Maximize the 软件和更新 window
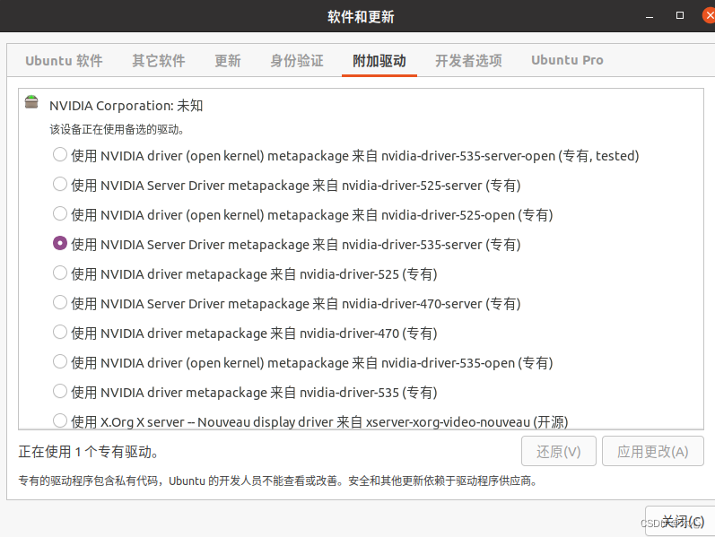The width and height of the screenshot is (715, 537). [680, 15]
